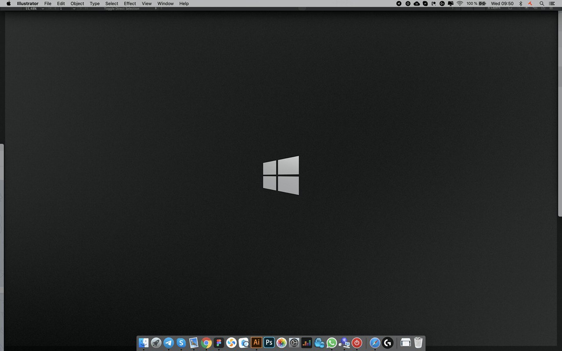The image size is (562, 351).
Task: Open Photos app from the dock
Action: coord(281,343)
